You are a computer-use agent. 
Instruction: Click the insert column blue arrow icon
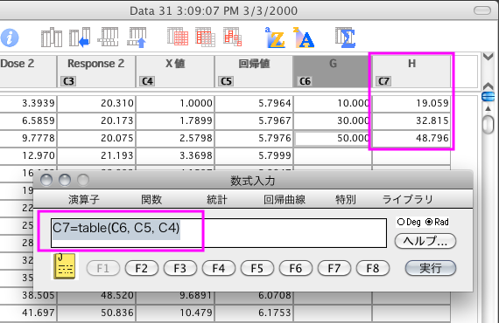[x=80, y=38]
